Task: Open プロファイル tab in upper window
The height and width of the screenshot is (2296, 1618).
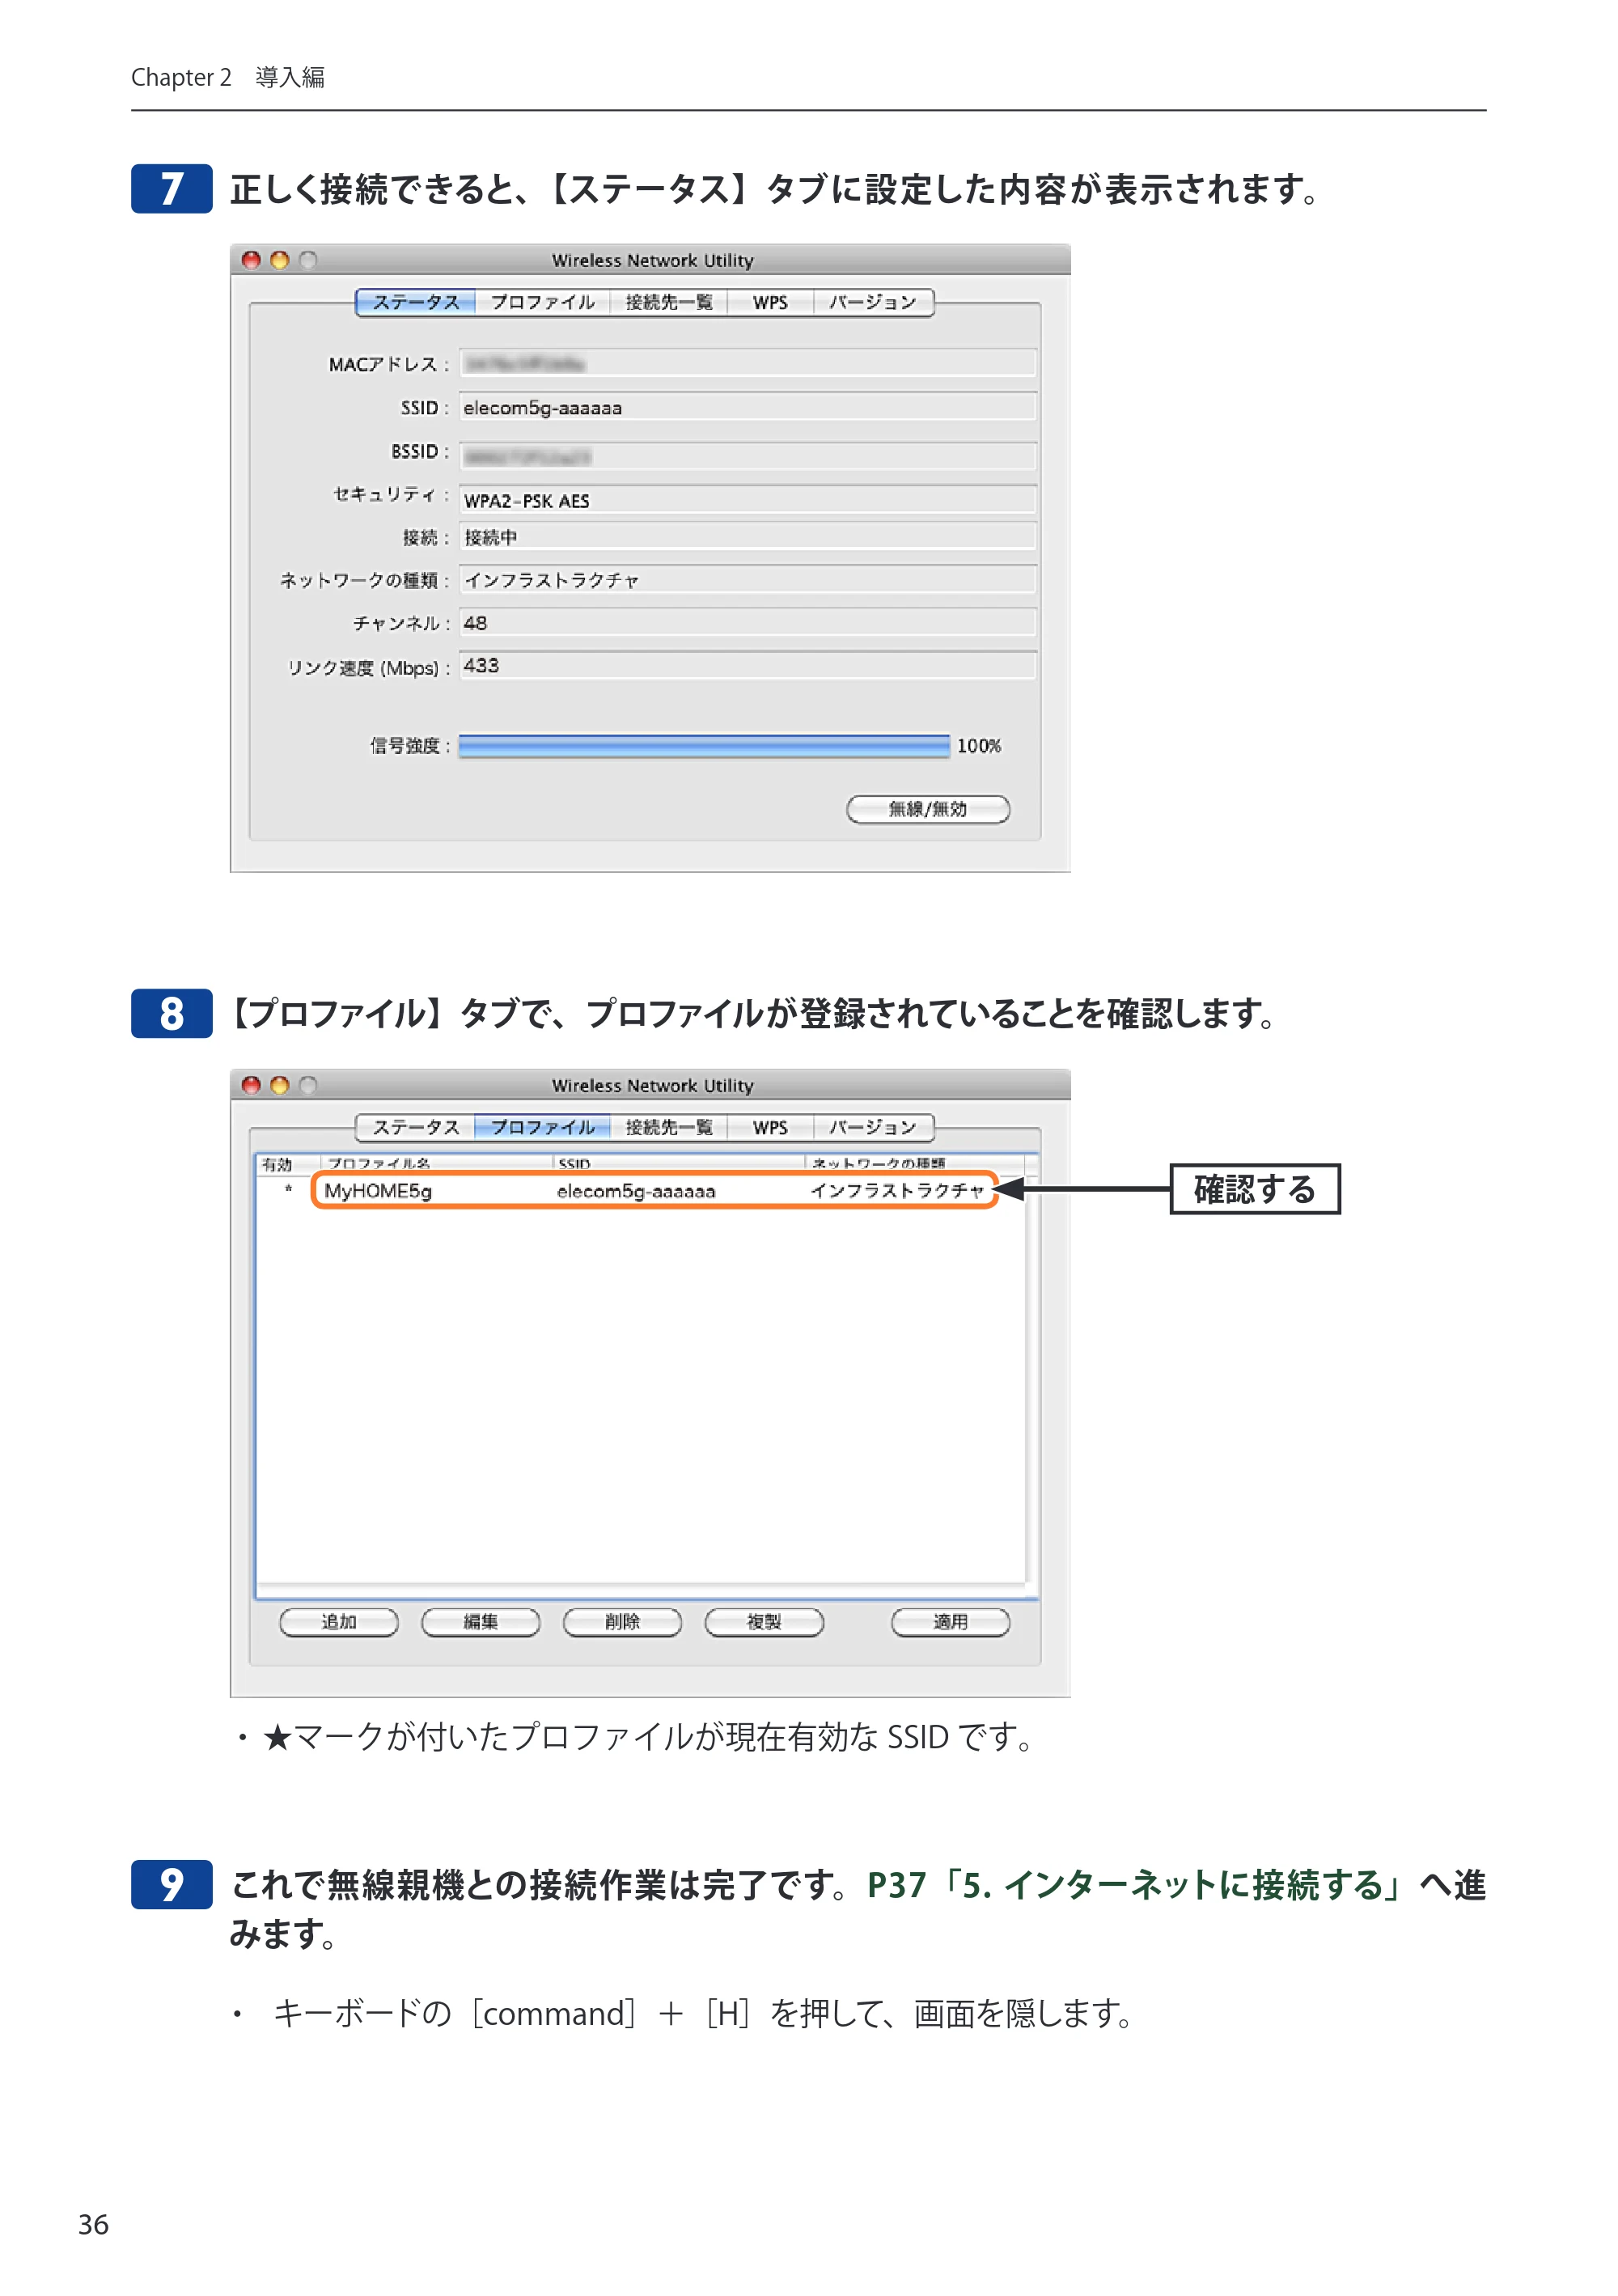Action: pyautogui.click(x=542, y=302)
